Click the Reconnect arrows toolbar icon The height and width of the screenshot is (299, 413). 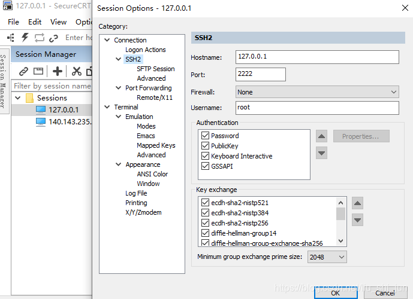[x=40, y=38]
